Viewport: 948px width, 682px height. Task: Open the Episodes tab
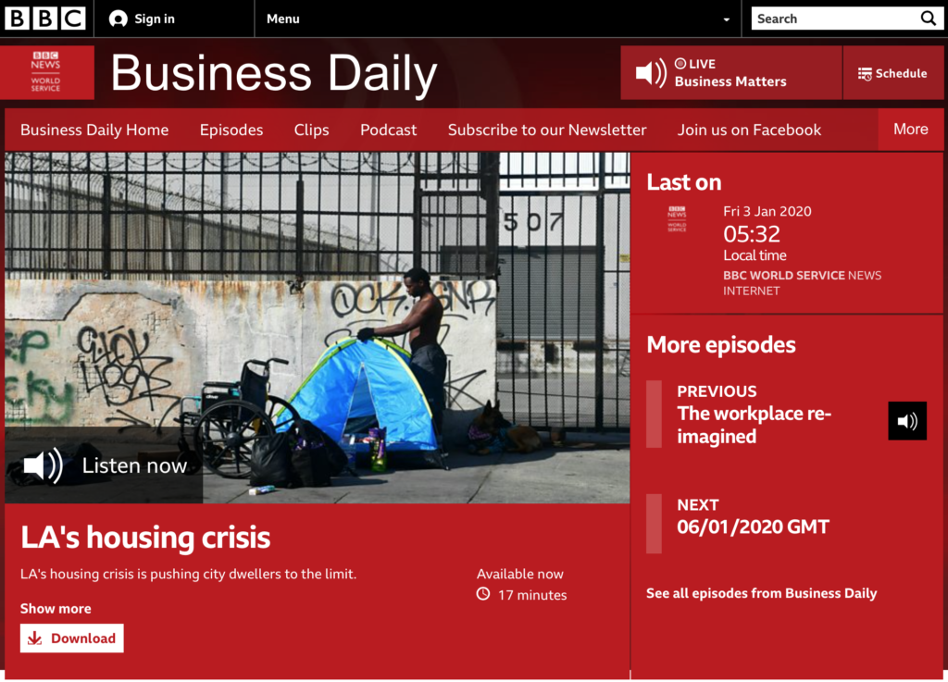[x=231, y=130]
